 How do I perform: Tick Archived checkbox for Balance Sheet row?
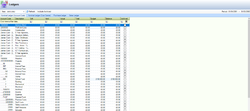(125, 25)
